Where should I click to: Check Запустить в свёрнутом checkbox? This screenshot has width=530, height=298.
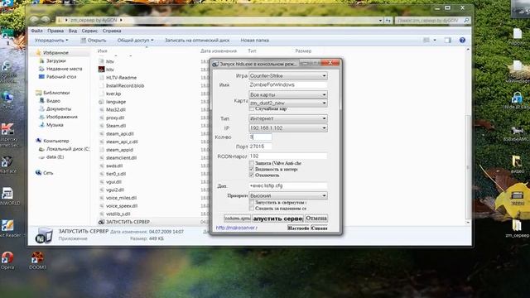[x=252, y=202]
